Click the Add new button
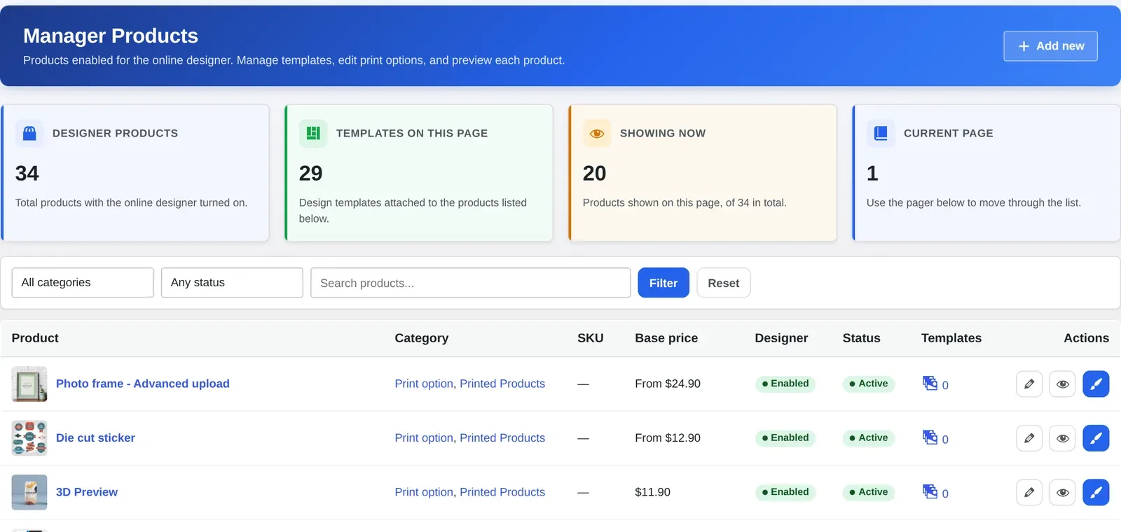1121x532 pixels. [x=1050, y=46]
